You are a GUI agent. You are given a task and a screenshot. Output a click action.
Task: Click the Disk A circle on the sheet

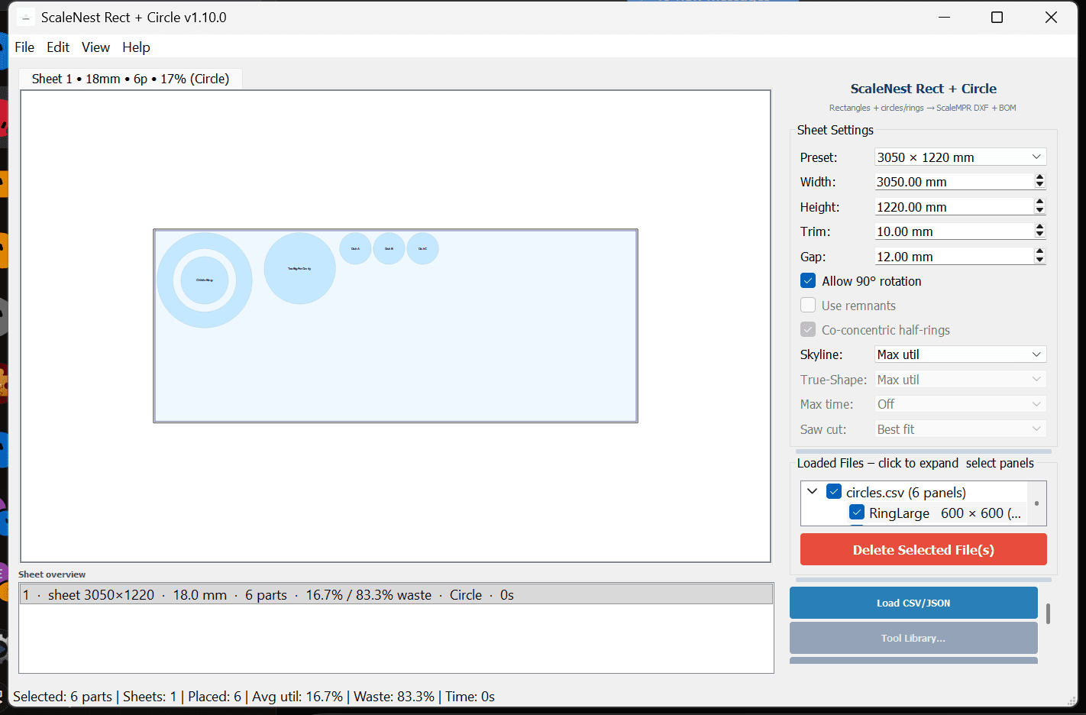click(x=355, y=248)
